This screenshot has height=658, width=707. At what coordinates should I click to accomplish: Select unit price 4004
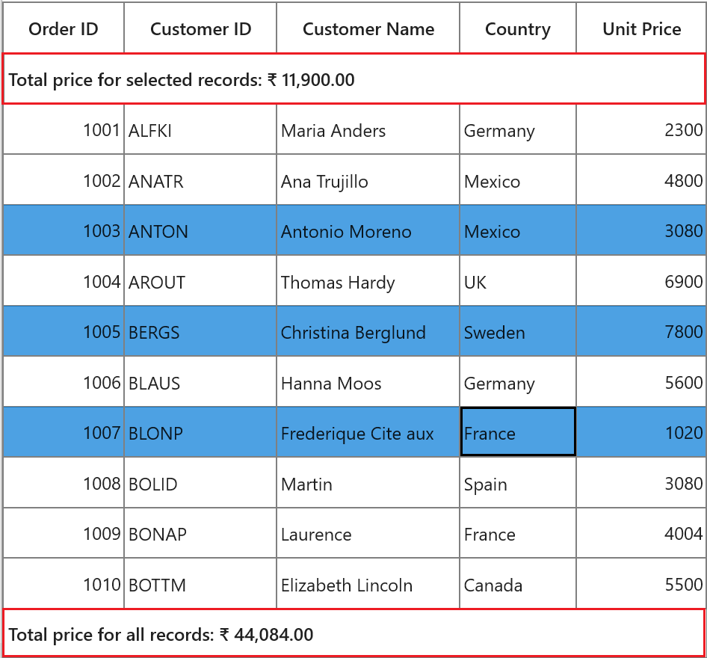coord(641,533)
